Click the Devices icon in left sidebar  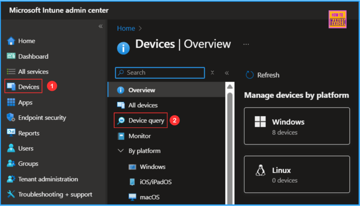(11, 86)
